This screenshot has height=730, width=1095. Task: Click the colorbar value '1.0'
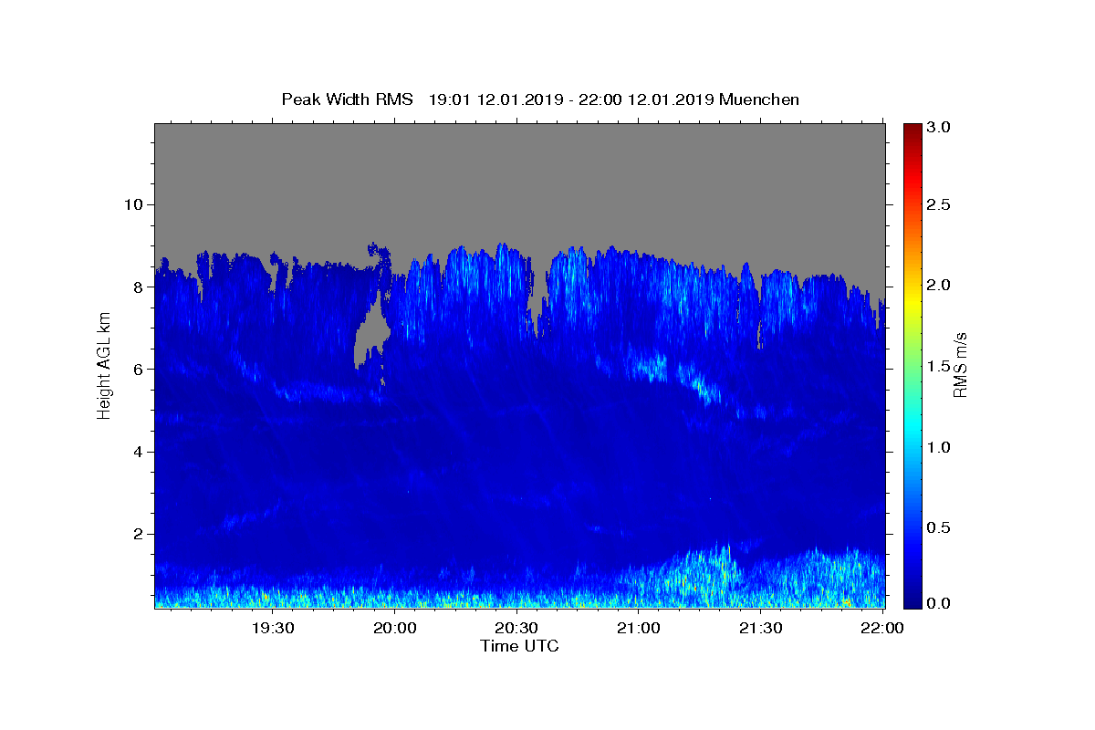pos(939,447)
